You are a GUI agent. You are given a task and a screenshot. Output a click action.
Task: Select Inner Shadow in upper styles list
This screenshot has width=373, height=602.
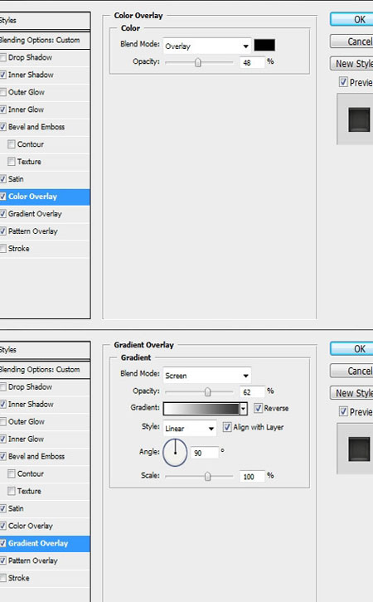[31, 75]
